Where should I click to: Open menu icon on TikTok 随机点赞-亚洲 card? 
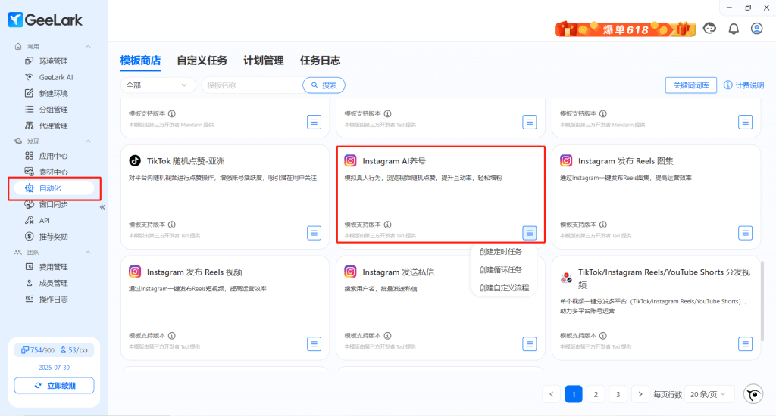click(314, 232)
